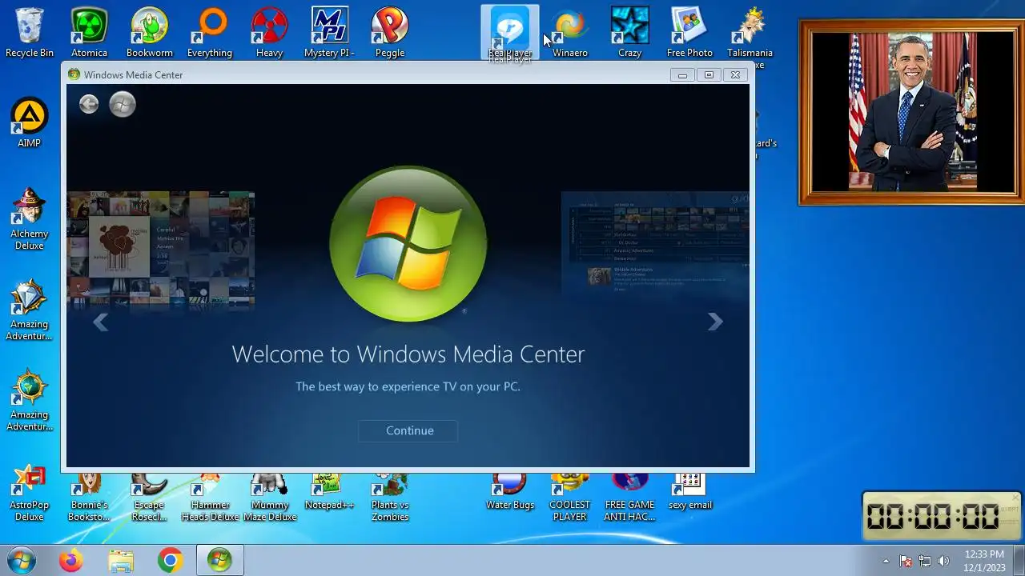The height and width of the screenshot is (576, 1025).
Task: Select Heavy desktop shortcut
Action: (x=270, y=33)
